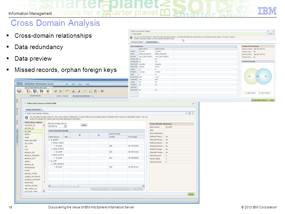285x214 pixels.
Task: Click the cut-scissors style toolbar icon
Action: coord(74,91)
